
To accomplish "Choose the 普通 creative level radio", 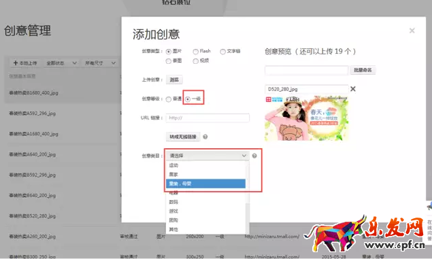I will (x=169, y=99).
